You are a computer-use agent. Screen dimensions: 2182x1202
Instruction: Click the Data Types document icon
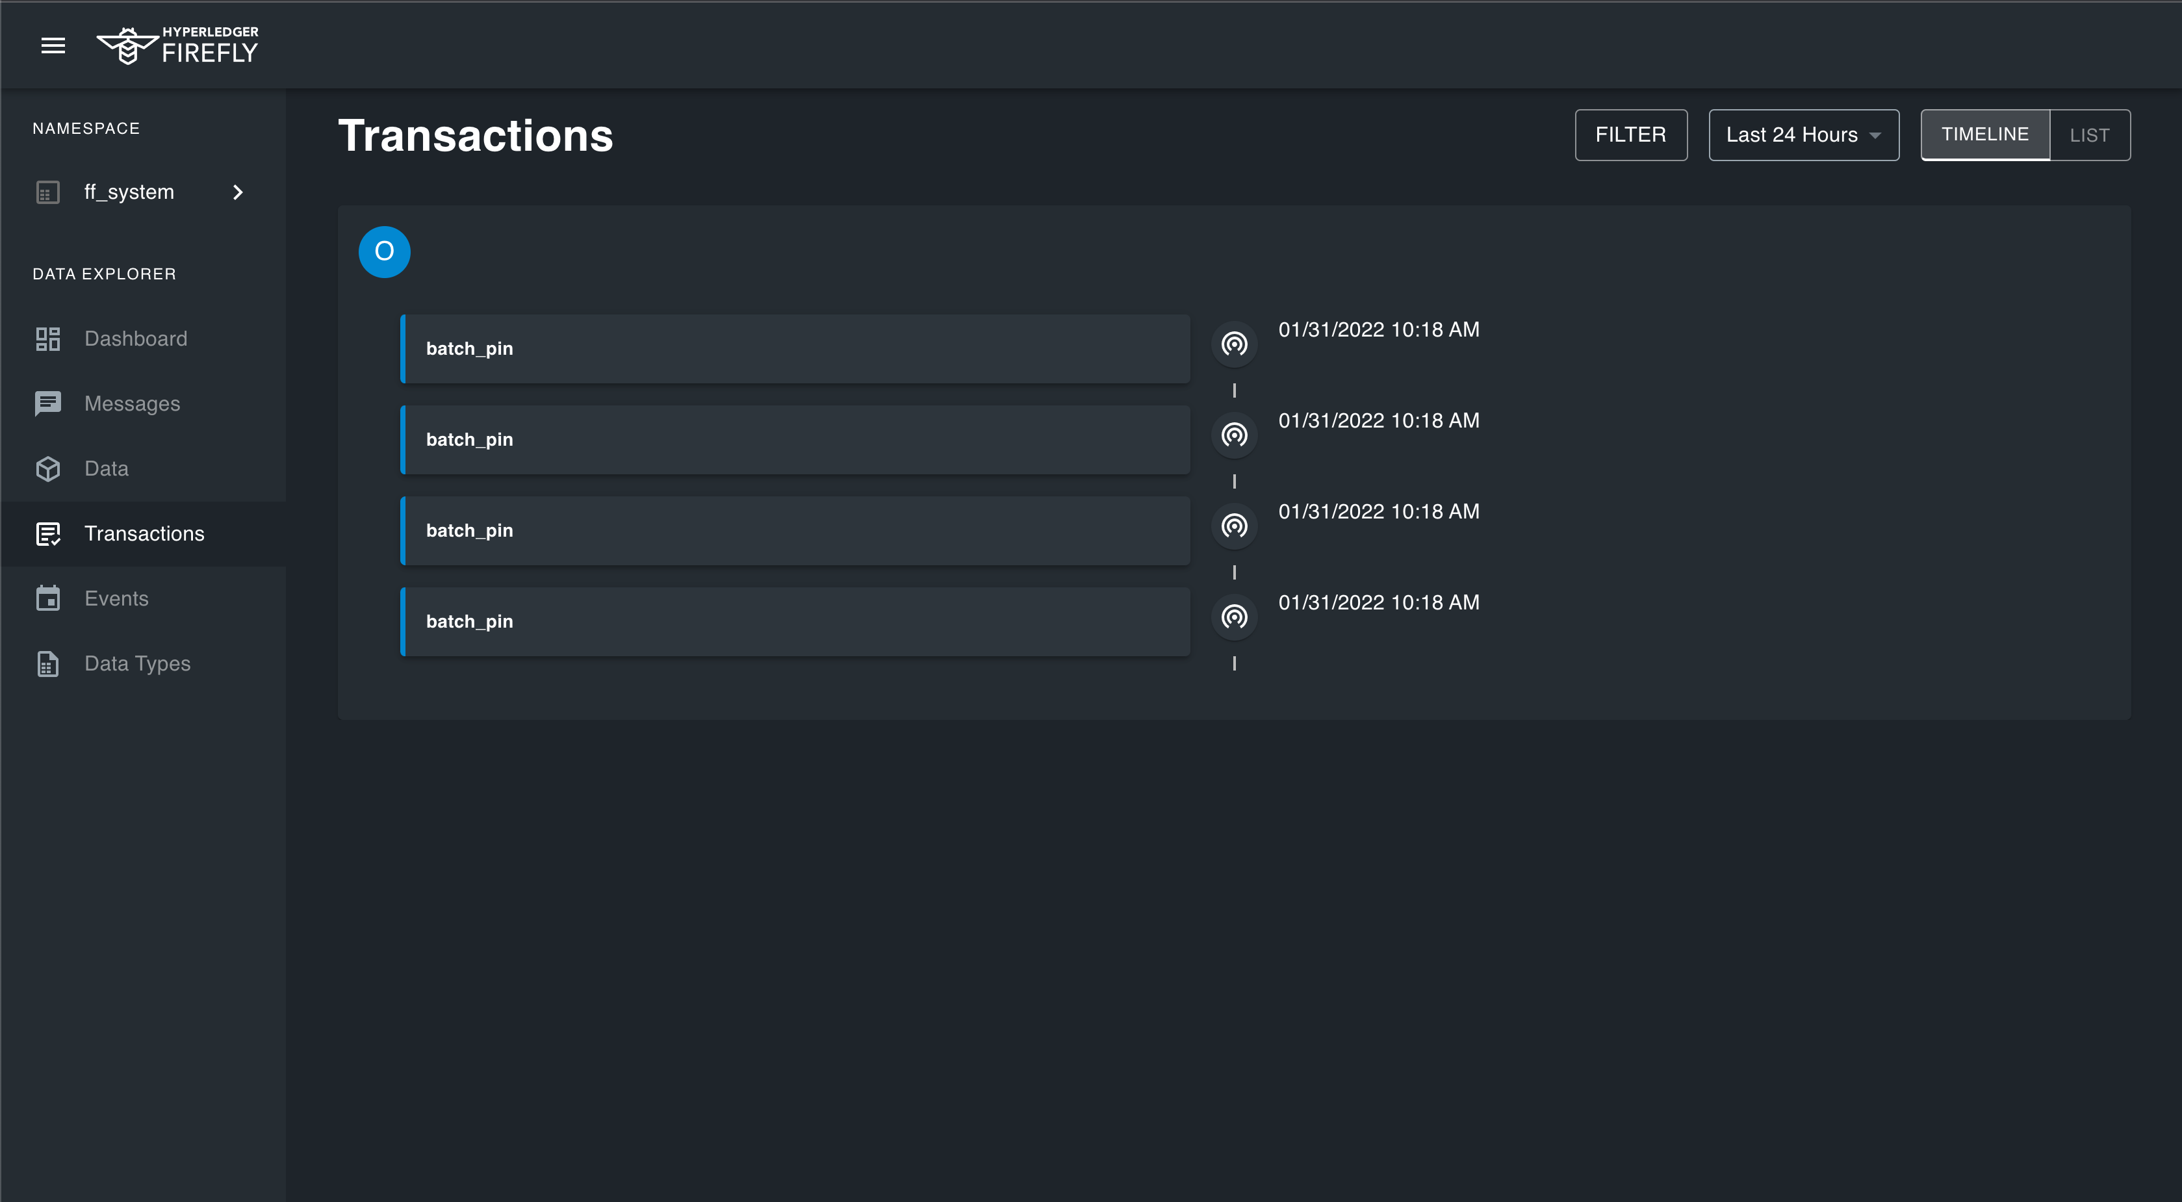[48, 663]
